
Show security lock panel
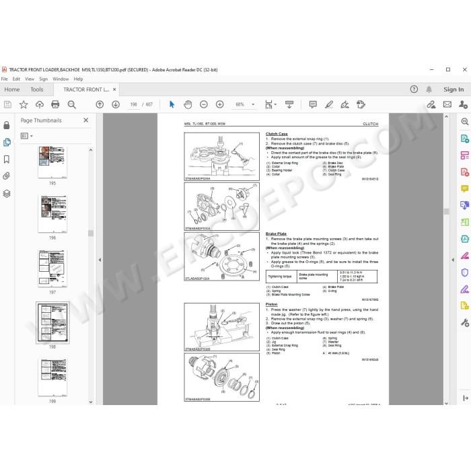pos(7,125)
